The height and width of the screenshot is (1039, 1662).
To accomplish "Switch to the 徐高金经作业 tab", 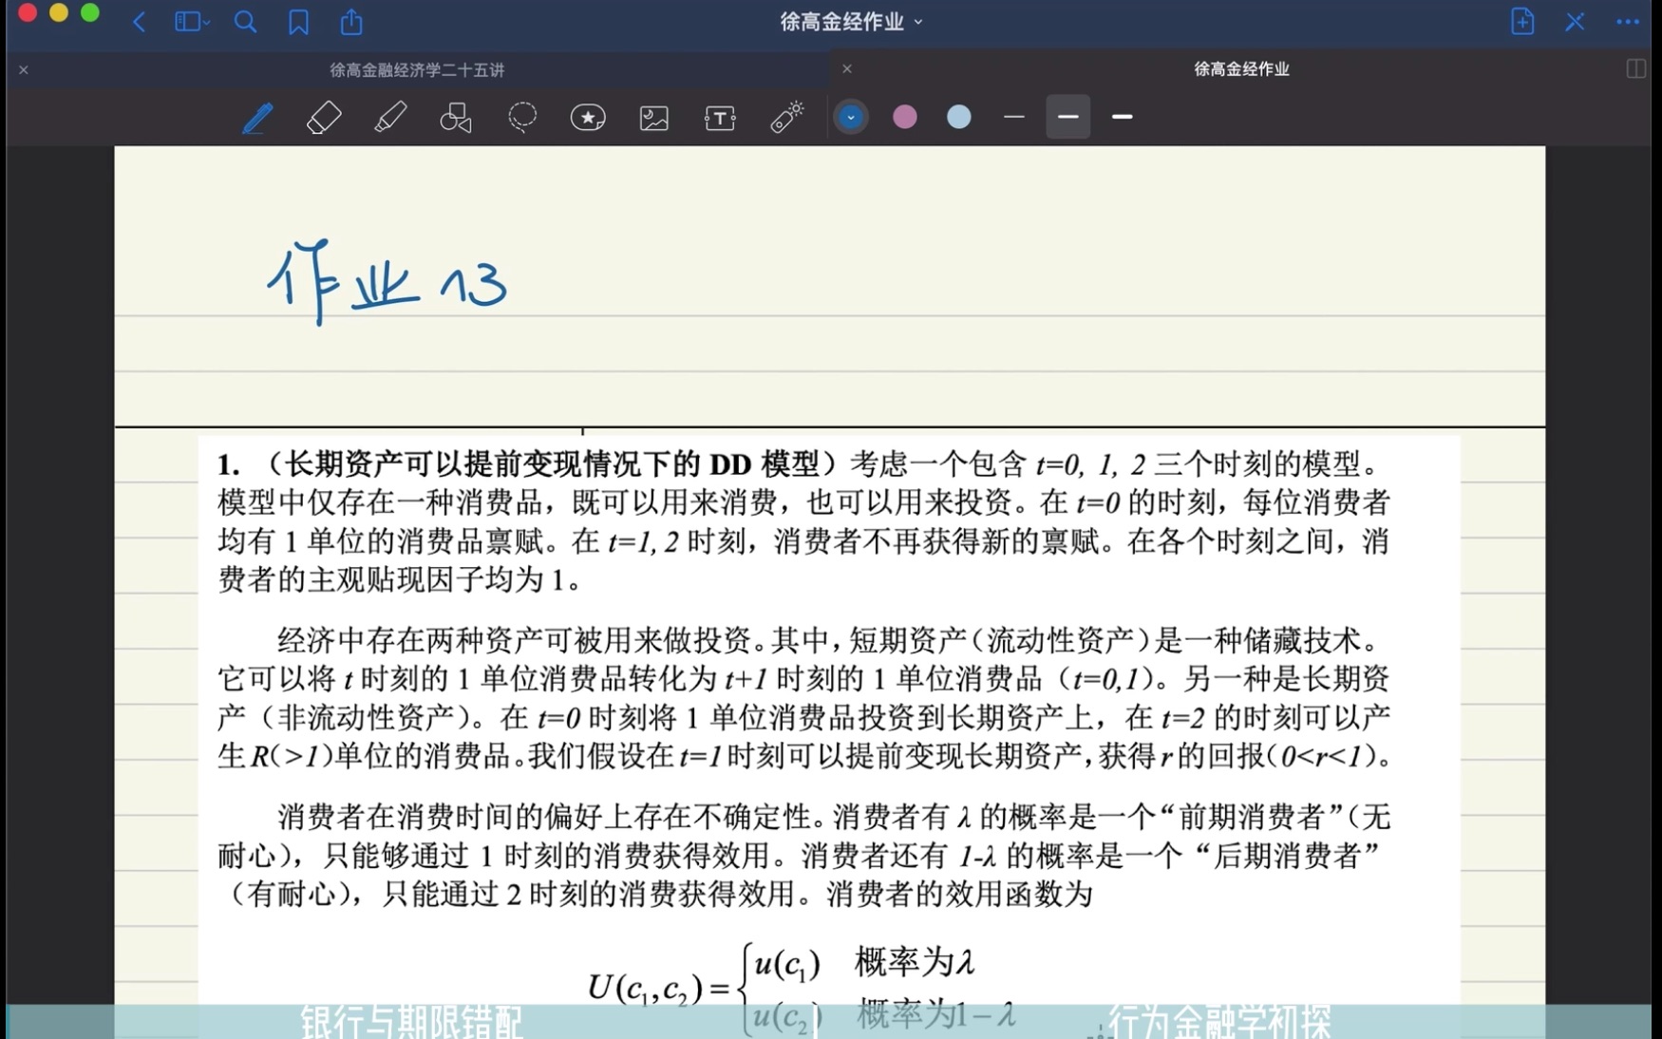I will 1240,68.
